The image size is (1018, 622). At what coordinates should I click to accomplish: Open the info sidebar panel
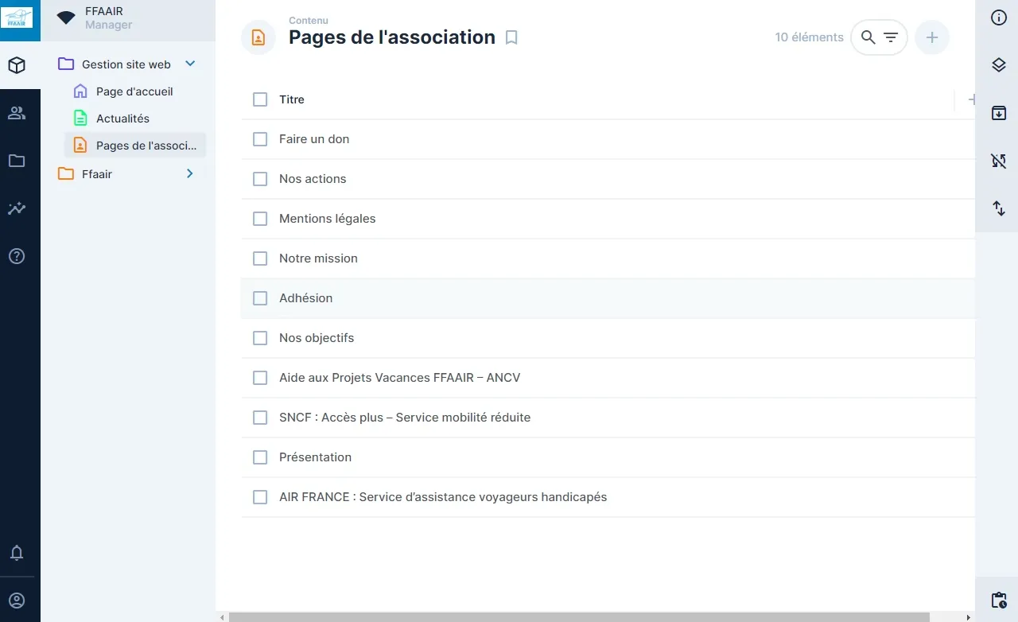coord(999,17)
